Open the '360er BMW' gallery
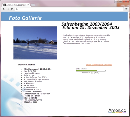 29,86
